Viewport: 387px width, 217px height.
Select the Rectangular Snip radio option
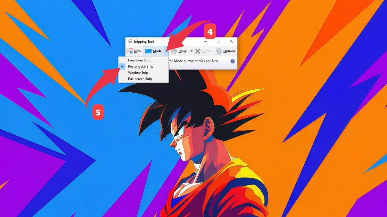[x=141, y=66]
